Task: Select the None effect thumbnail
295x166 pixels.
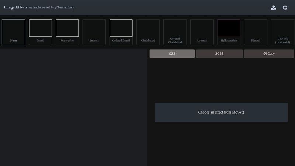Action: pyautogui.click(x=14, y=32)
